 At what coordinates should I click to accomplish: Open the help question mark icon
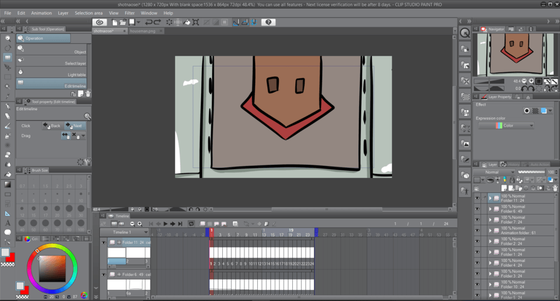click(x=268, y=22)
